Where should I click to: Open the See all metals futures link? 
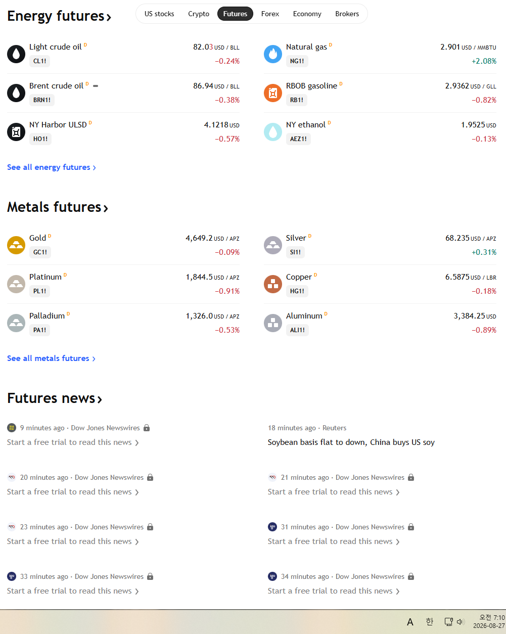point(51,358)
